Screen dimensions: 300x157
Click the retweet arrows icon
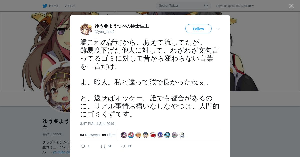pyautogui.click(x=103, y=146)
